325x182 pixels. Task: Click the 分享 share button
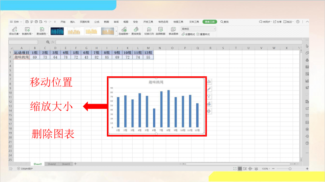277,22
